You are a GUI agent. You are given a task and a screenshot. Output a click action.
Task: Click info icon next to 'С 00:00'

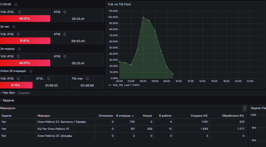point(16,5)
